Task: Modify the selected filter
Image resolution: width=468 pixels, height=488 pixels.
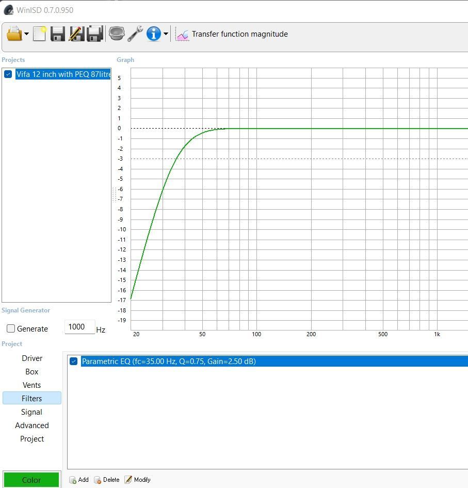Action: (x=137, y=480)
